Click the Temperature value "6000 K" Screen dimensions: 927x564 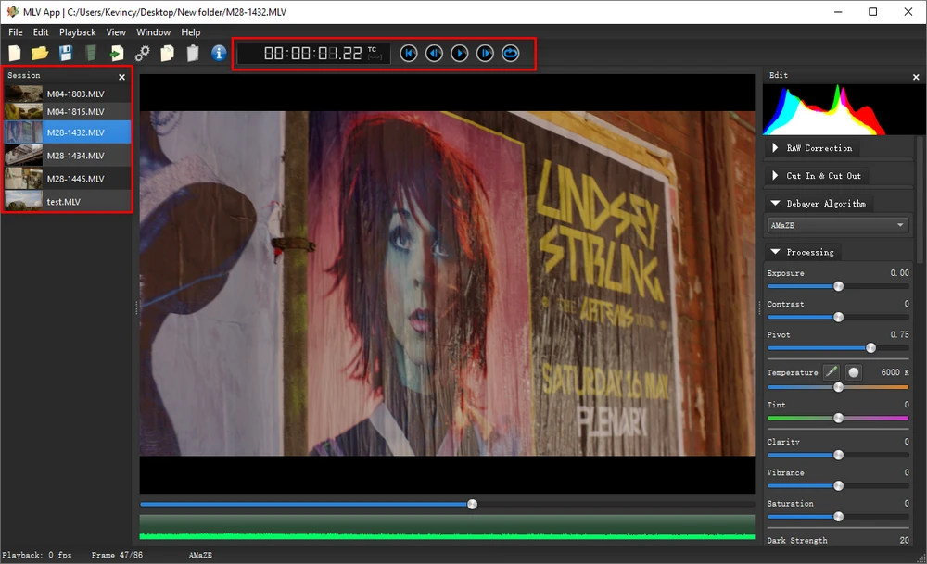pos(895,372)
